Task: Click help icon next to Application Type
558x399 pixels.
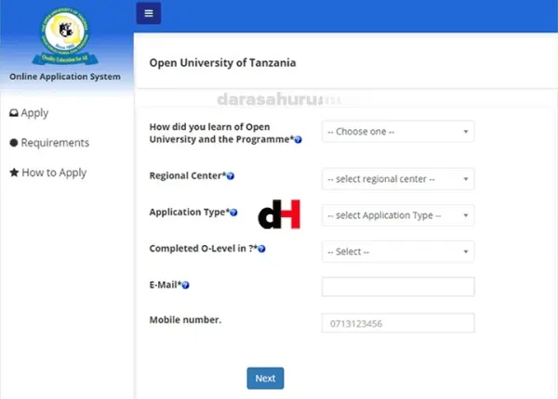Action: pos(233,212)
